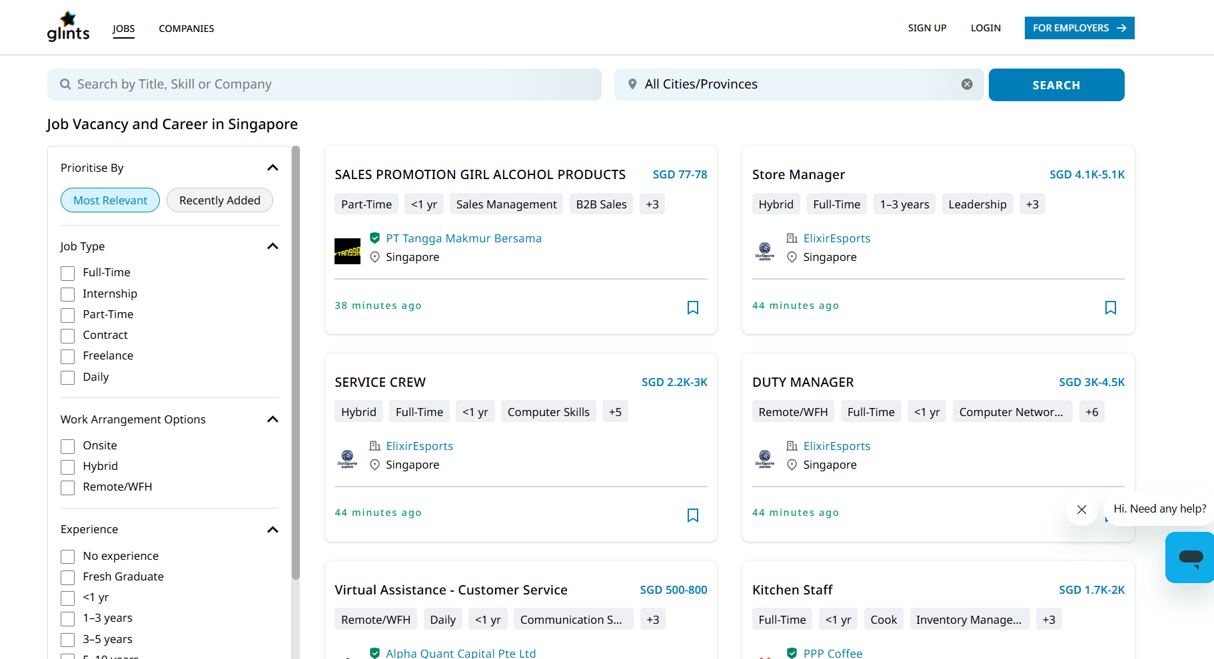Tick the 3–5 years experience checkbox

pos(67,640)
